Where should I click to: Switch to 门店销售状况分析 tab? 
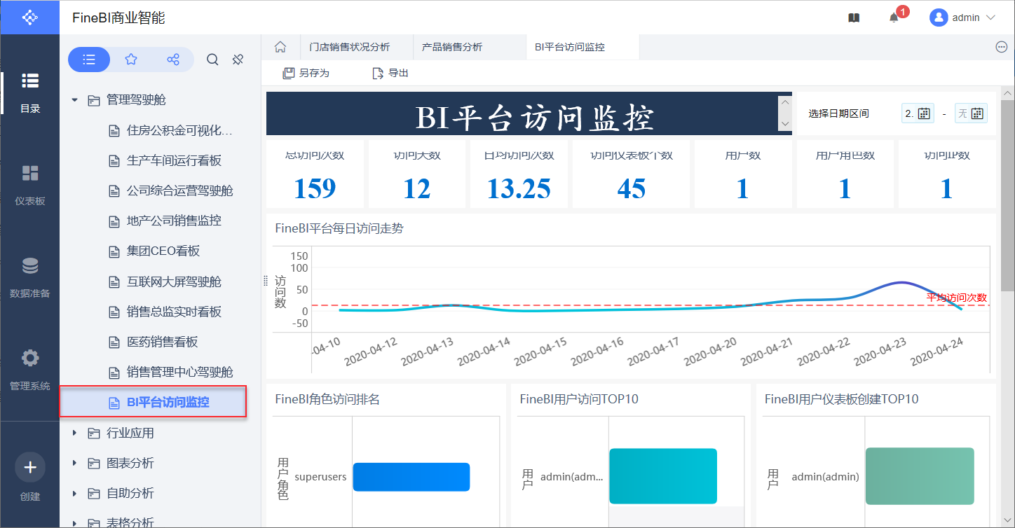(x=349, y=47)
